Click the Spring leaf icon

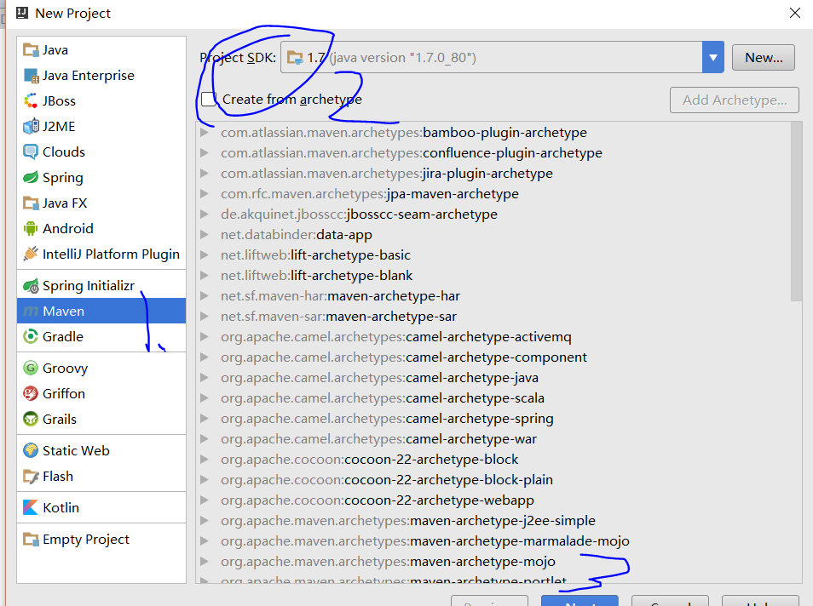[32, 178]
